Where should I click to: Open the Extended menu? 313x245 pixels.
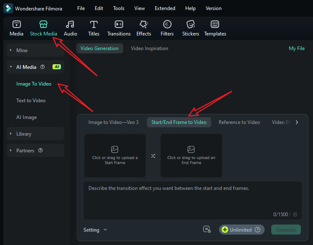(165, 8)
